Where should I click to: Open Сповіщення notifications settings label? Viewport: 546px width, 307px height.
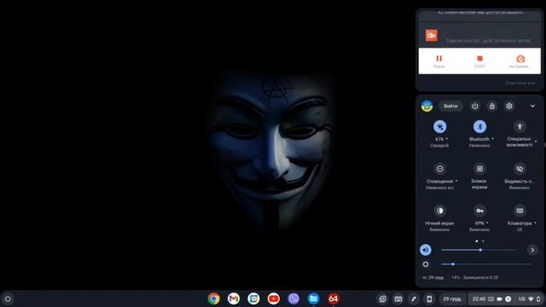point(441,184)
